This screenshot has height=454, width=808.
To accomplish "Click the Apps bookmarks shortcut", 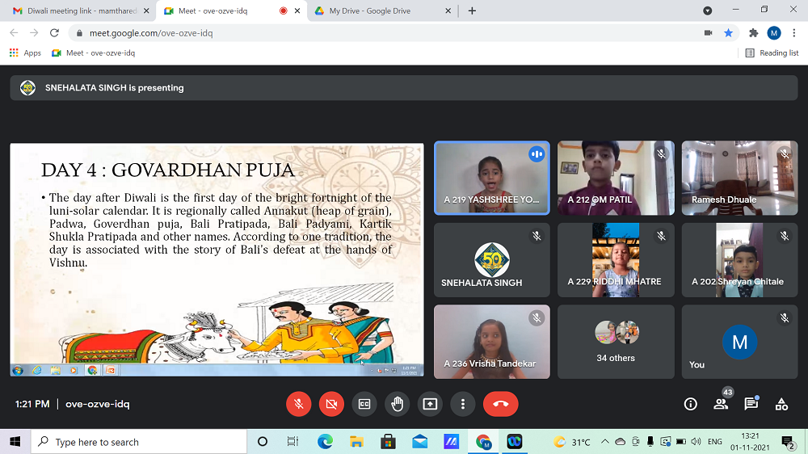I will pos(25,53).
